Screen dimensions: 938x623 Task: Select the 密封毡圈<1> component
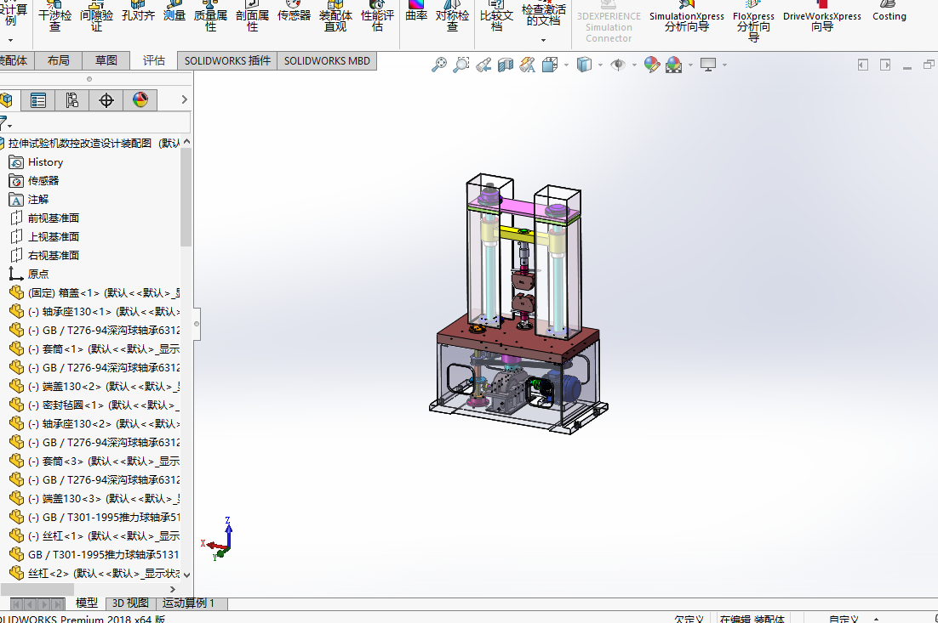click(x=94, y=405)
